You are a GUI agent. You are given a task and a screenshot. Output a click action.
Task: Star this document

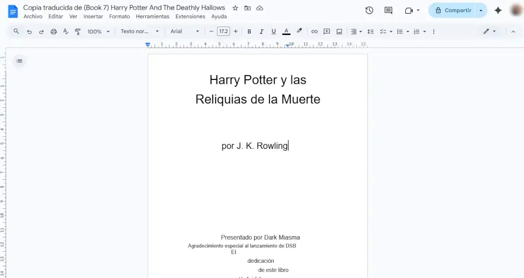pos(235,8)
